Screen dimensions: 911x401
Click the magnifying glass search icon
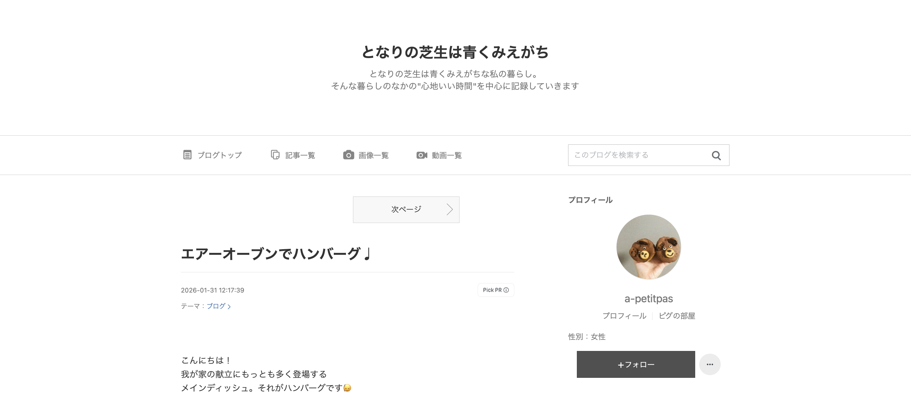coord(716,155)
